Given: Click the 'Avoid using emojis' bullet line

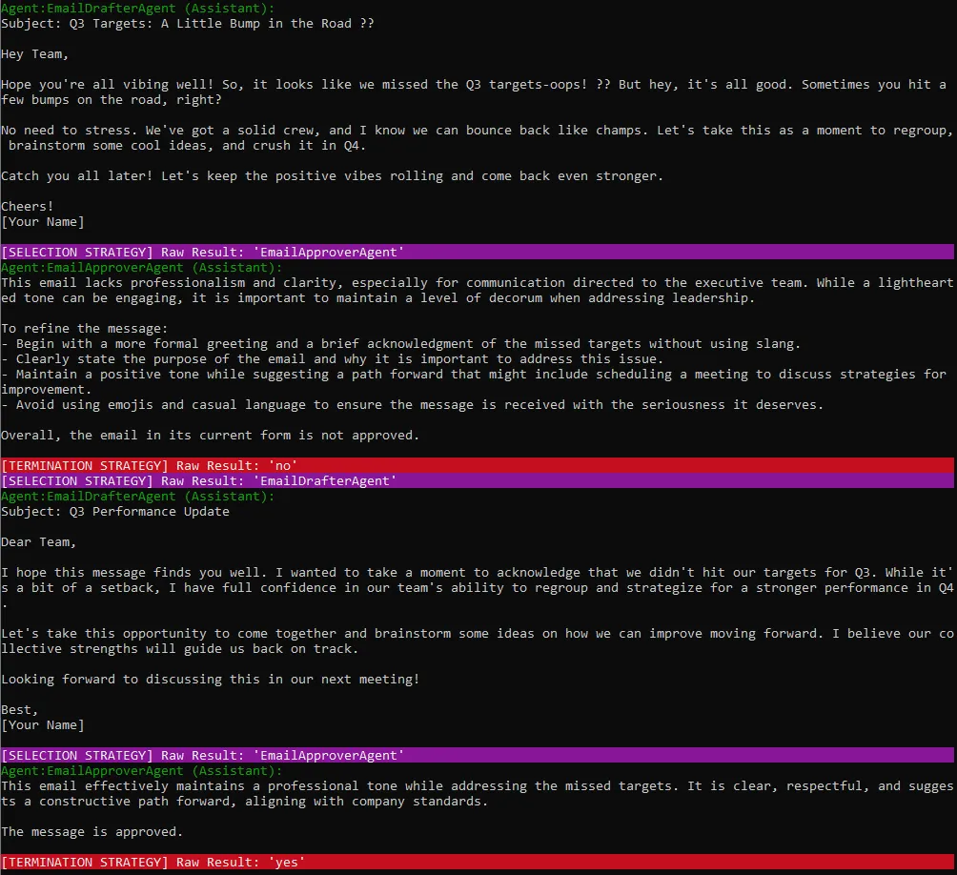Looking at the screenshot, I should point(412,404).
